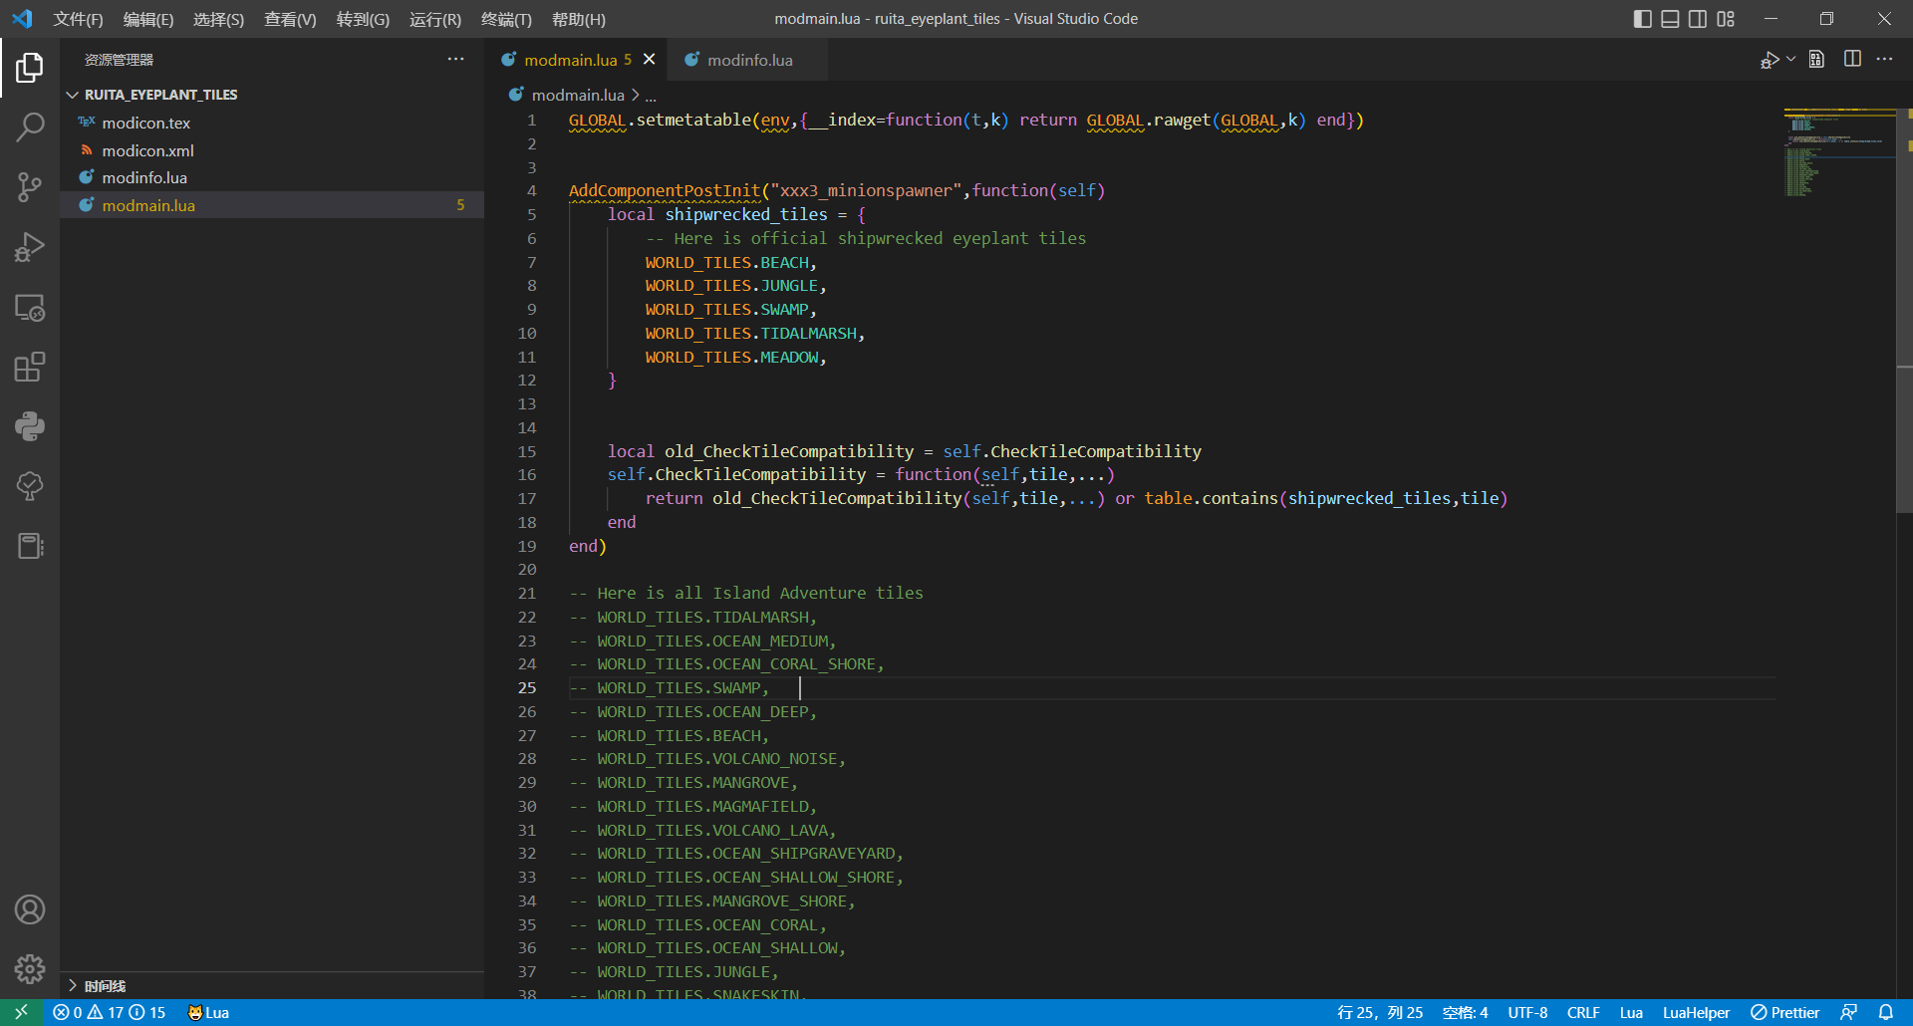The height and width of the screenshot is (1026, 1913).
Task: Select language mode Lua in status bar
Action: [1631, 1012]
